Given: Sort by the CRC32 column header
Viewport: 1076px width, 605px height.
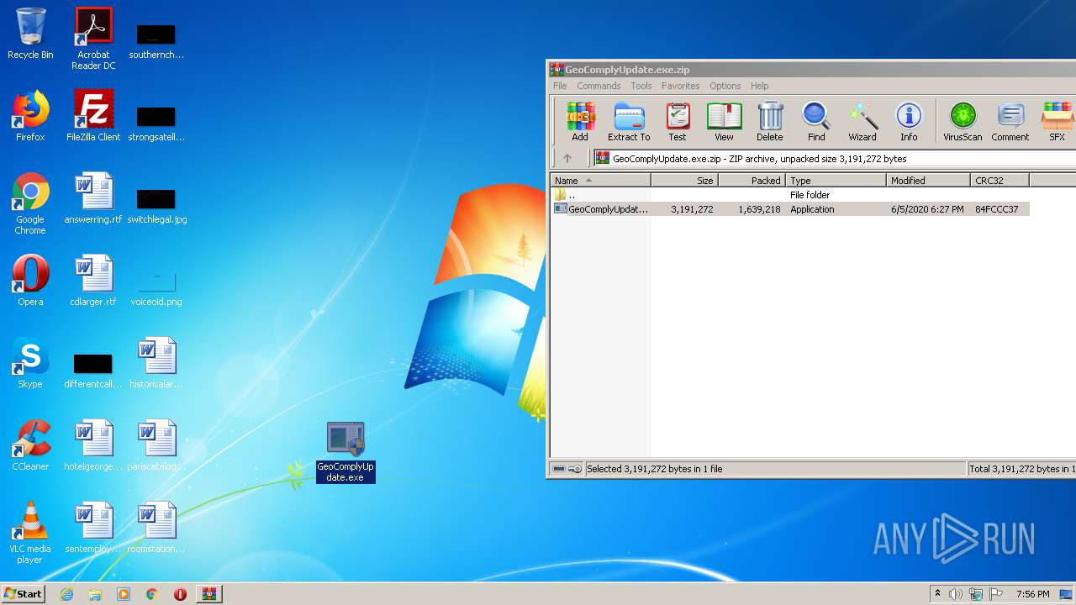Looking at the screenshot, I should pos(1000,181).
